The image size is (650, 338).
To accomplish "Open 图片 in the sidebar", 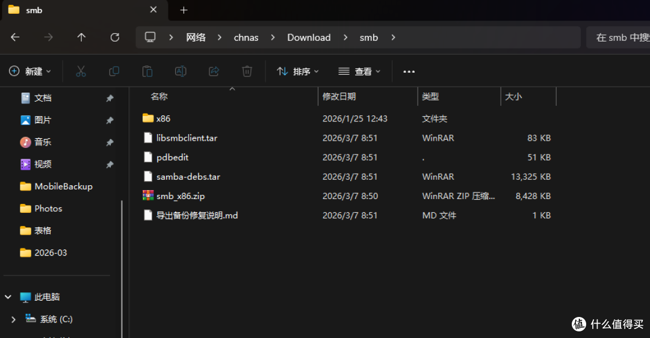I will click(43, 120).
